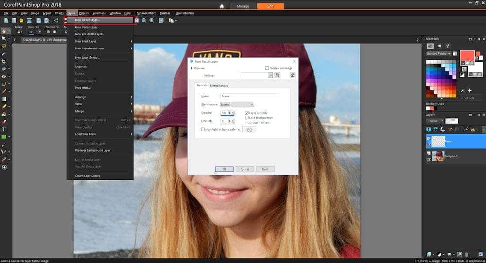Viewport: 486px width, 263px height.
Task: Expand the Settings presets dropdown
Action: (x=270, y=75)
